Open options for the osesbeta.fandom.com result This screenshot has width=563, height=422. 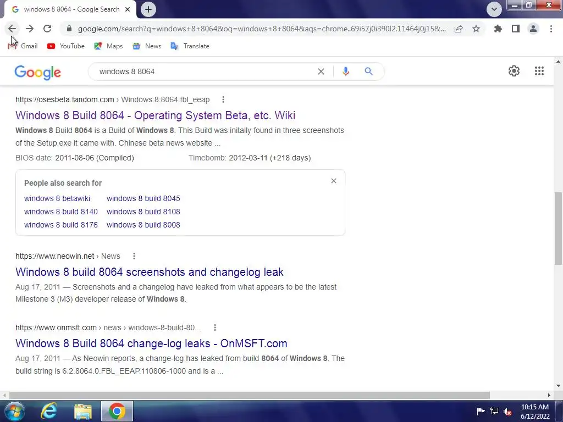[223, 99]
